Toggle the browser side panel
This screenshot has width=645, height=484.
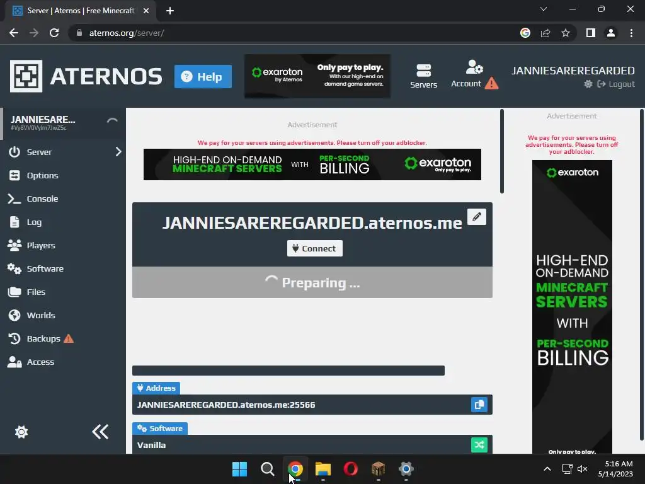(591, 33)
